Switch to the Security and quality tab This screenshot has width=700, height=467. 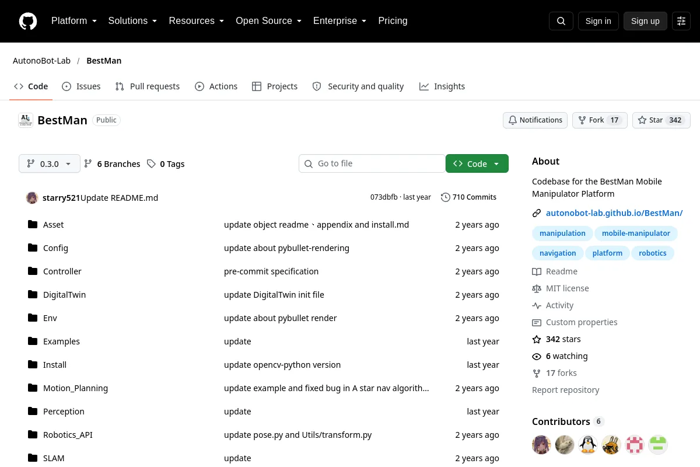tap(358, 86)
